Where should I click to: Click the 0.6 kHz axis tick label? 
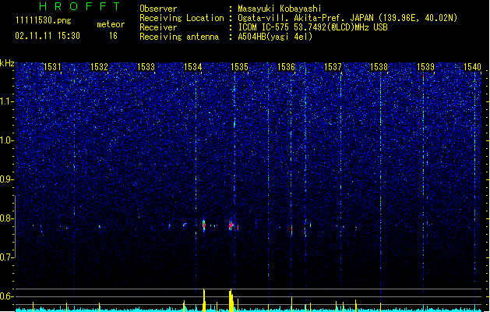click(6, 296)
